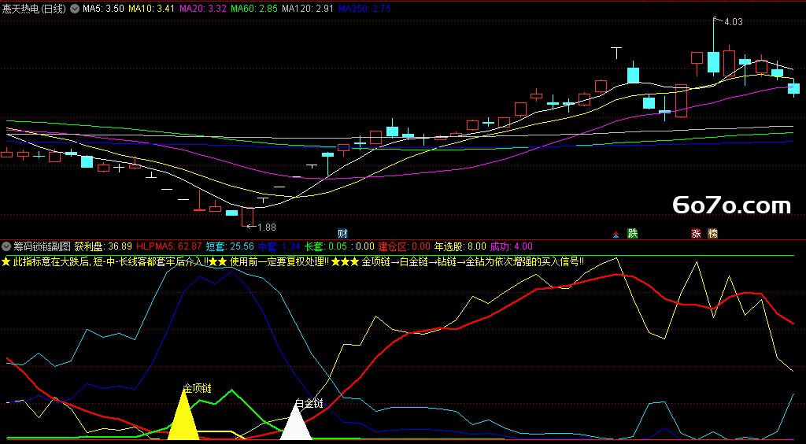Click the 中套: 1.34 value
Viewport: 806px width, 444px height.
tap(279, 246)
